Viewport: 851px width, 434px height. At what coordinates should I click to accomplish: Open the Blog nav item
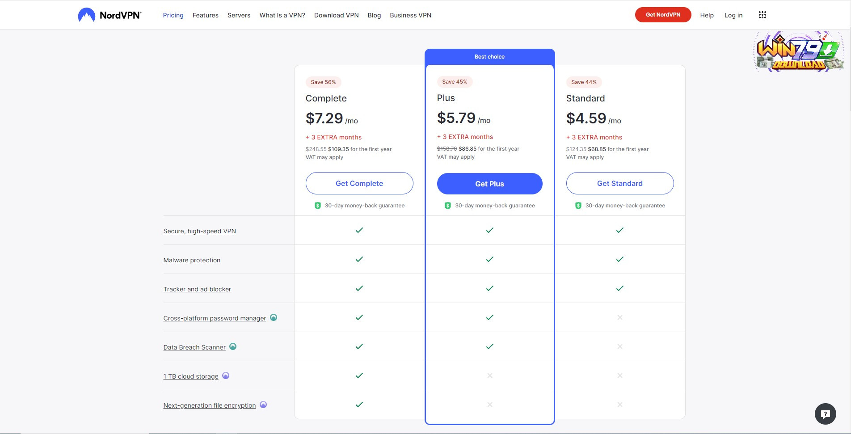click(374, 15)
